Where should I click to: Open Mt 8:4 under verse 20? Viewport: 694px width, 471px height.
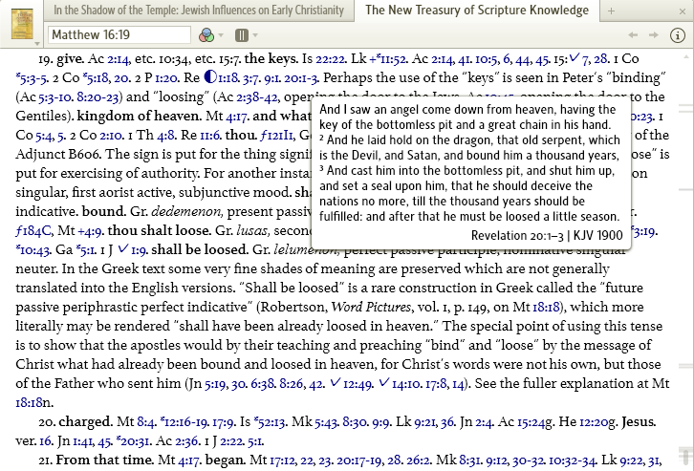tap(146, 421)
